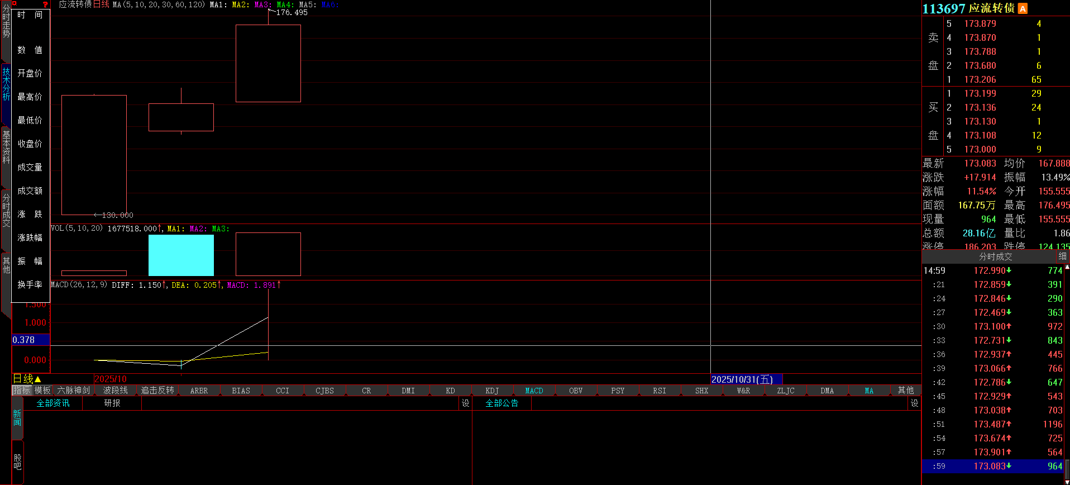The image size is (1070, 485).
Task: Switch indicator to CJBS
Action: click(x=325, y=391)
